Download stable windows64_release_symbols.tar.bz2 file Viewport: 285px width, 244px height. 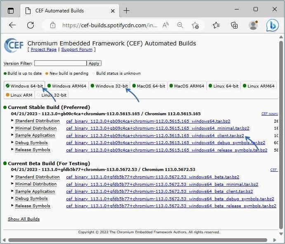tap(167, 150)
